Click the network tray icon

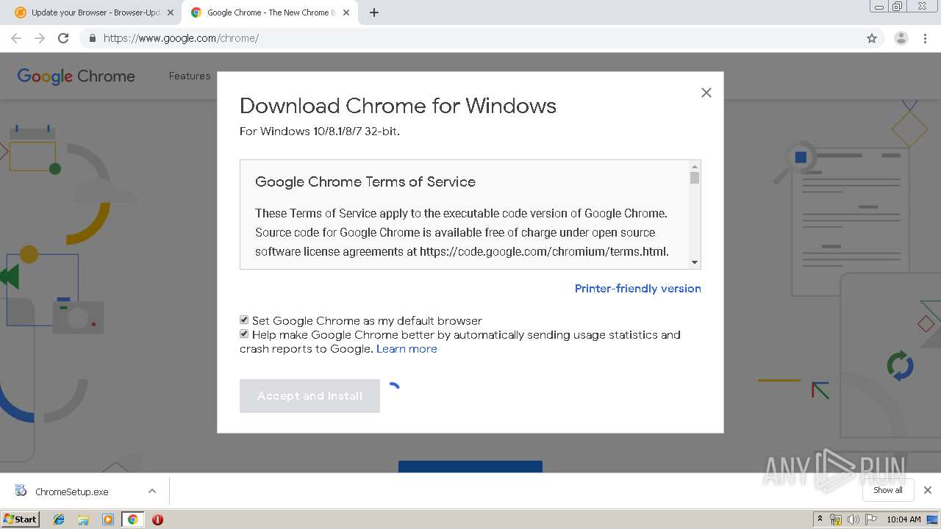(836, 519)
